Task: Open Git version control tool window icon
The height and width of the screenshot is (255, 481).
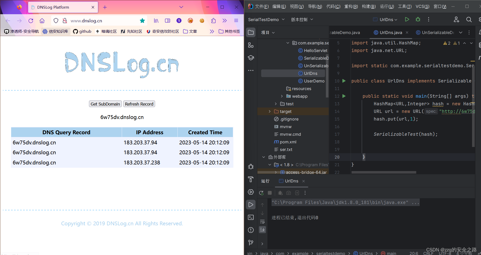Action: (251, 243)
